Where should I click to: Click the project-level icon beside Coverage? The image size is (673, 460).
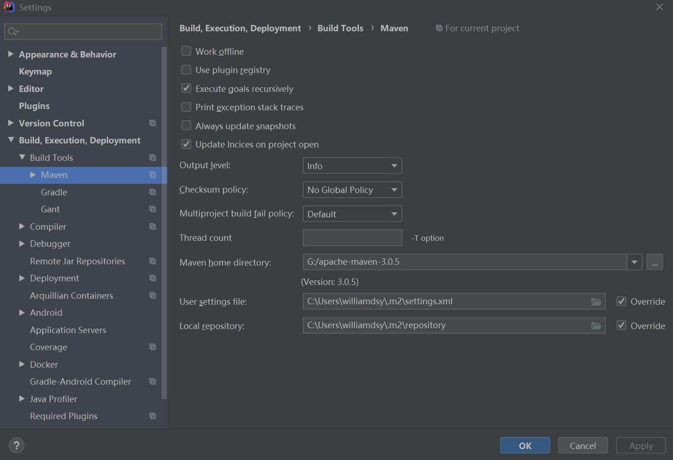click(x=153, y=347)
